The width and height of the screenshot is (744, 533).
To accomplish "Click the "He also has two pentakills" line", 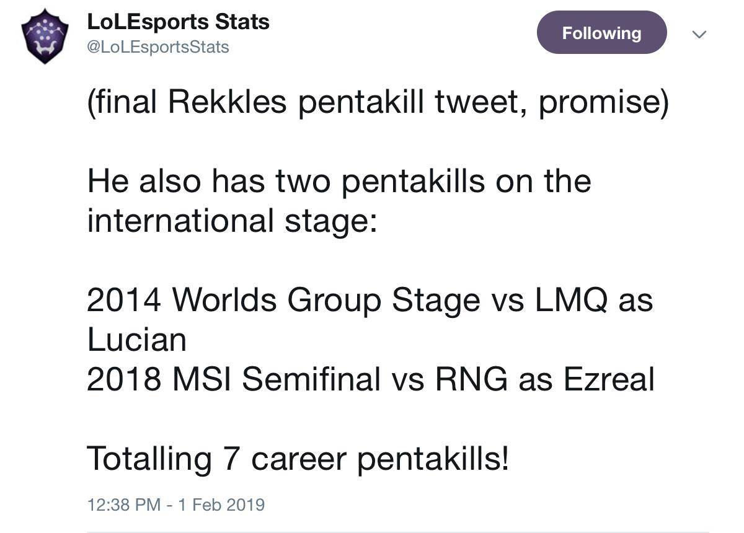I will pos(339,181).
